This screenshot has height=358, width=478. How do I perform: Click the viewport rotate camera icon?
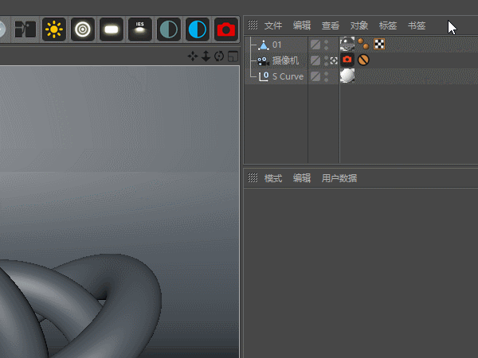coord(219,56)
